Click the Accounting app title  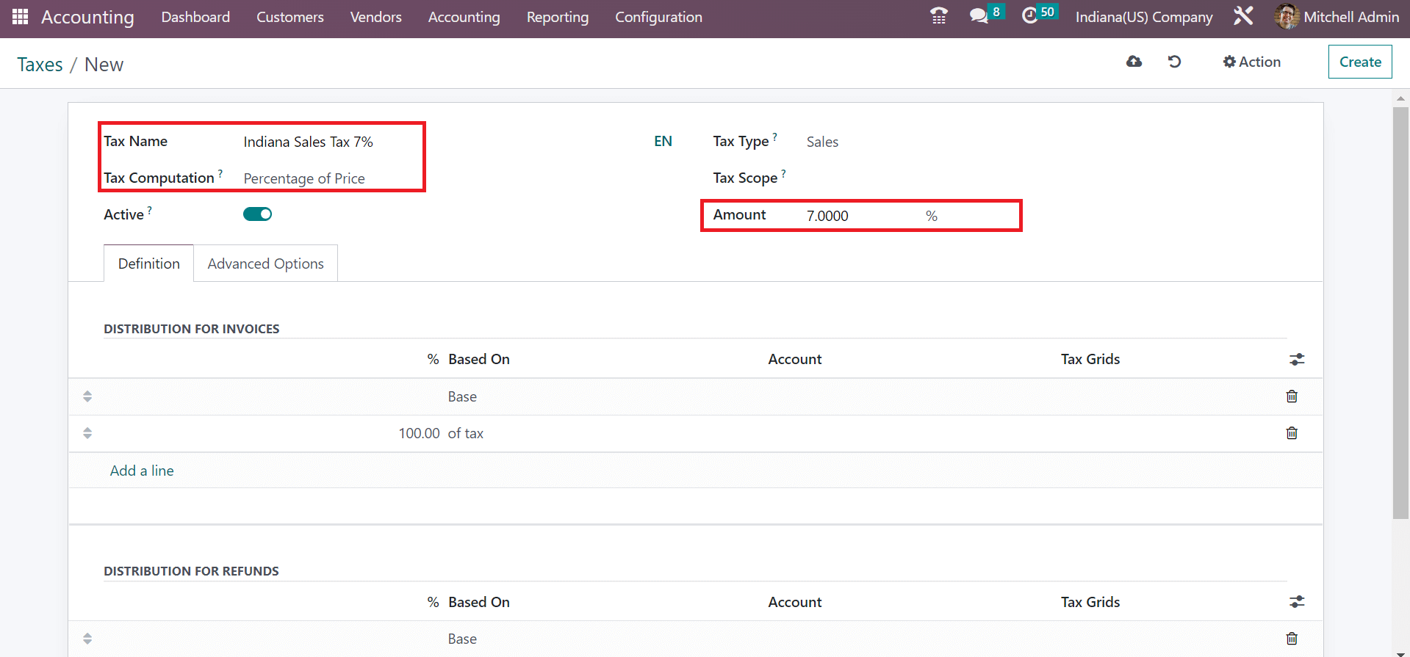pyautogui.click(x=87, y=17)
